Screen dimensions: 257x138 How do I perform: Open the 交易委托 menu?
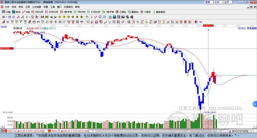[68, 7]
